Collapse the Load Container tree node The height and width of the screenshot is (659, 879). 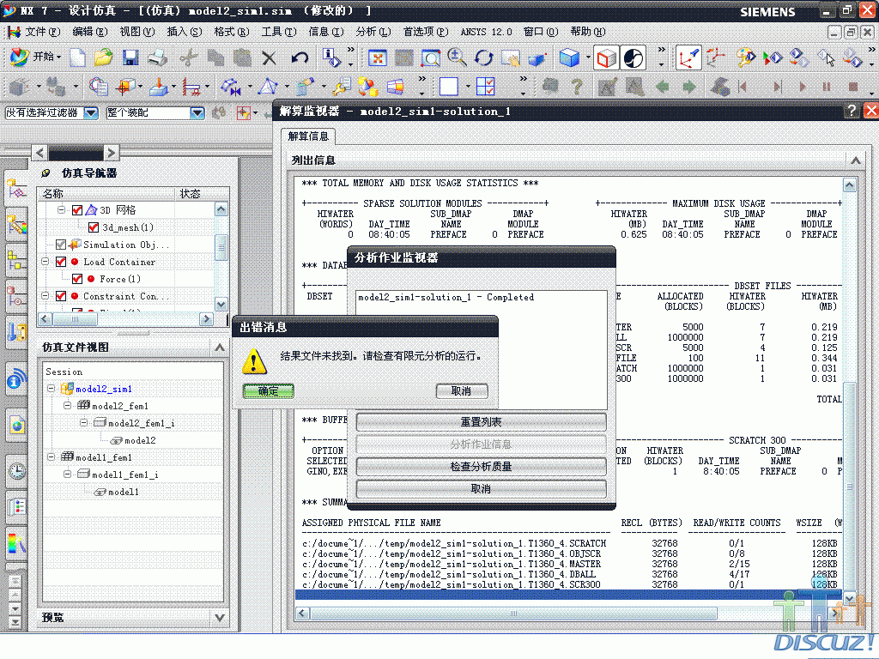click(x=45, y=262)
